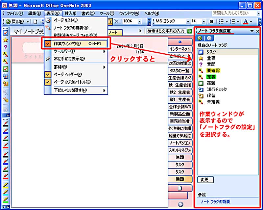Image resolution: width=263 pixels, height=210 pixels.
Task: Expand the ツールバー submenu
Action: 76,51
